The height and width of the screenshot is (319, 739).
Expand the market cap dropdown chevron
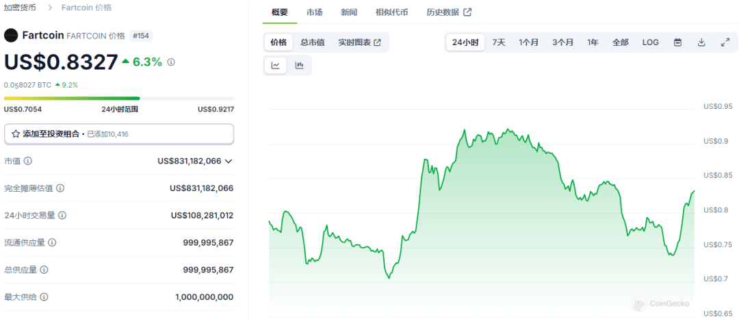(x=229, y=161)
